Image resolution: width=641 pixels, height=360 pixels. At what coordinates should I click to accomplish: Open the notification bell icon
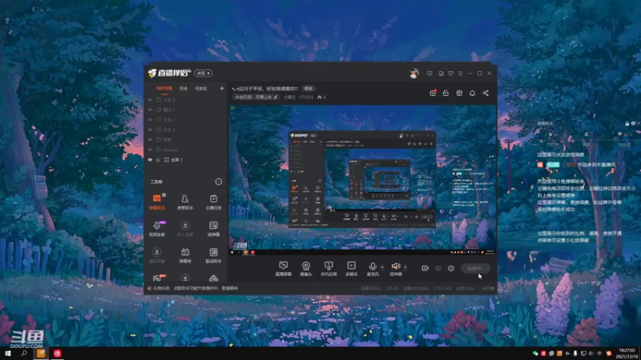(x=473, y=93)
